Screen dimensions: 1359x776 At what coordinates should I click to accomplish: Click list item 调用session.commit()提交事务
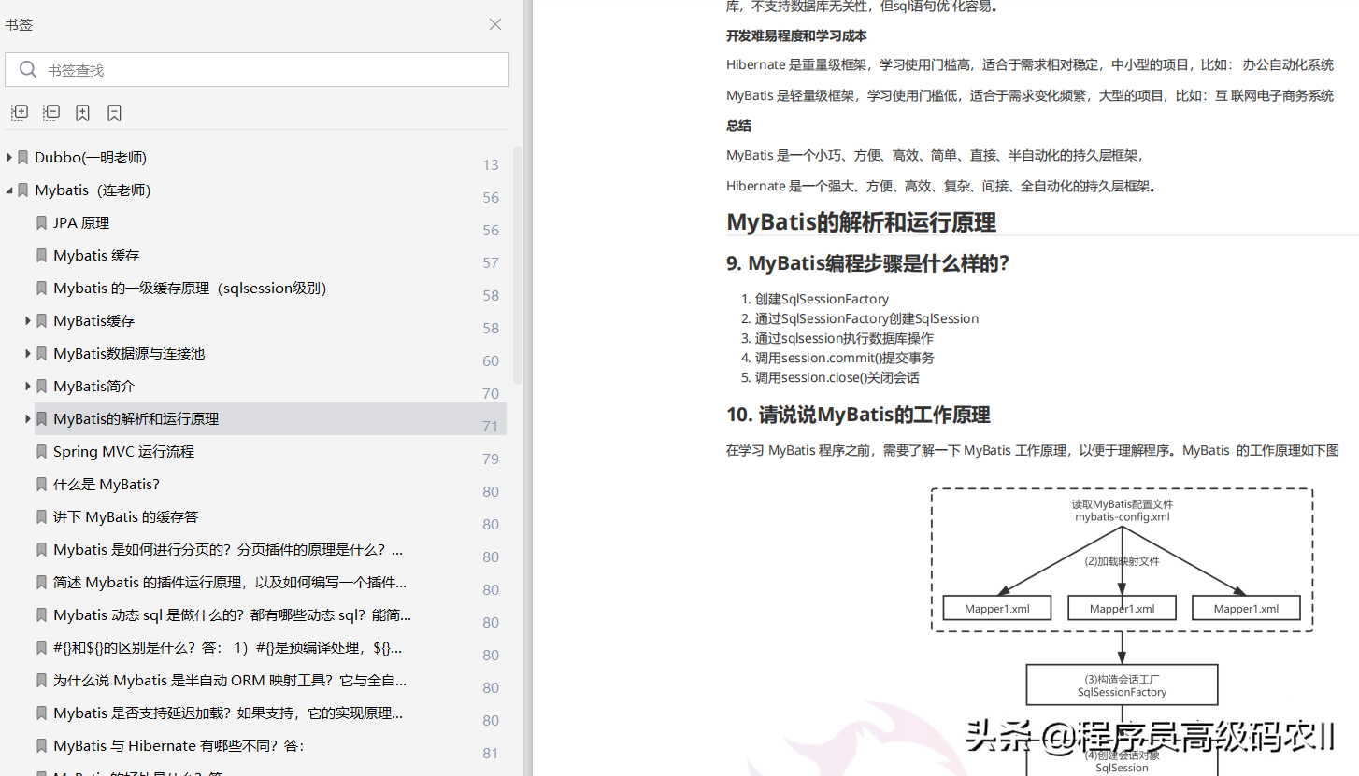845,358
